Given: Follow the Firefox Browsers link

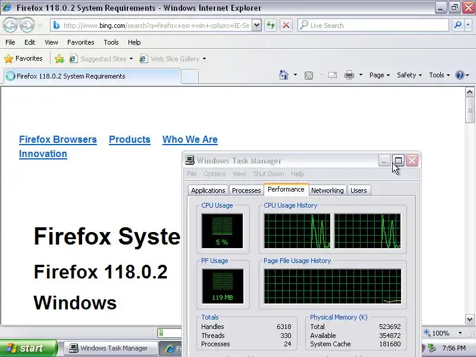Looking at the screenshot, I should [x=58, y=139].
